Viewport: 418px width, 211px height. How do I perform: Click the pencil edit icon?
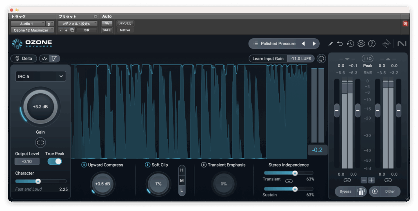[x=330, y=44]
